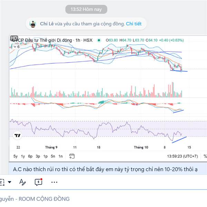Select the 1y time range

[23, 156]
